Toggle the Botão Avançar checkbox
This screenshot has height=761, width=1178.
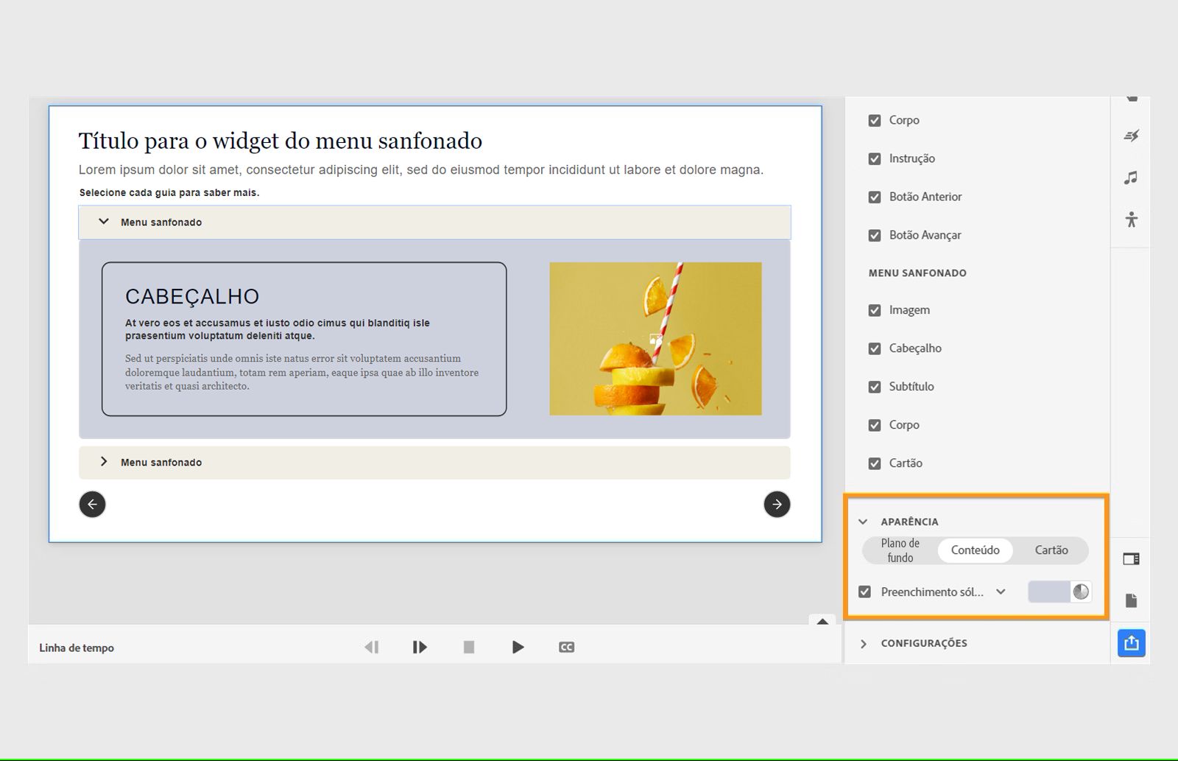875,235
